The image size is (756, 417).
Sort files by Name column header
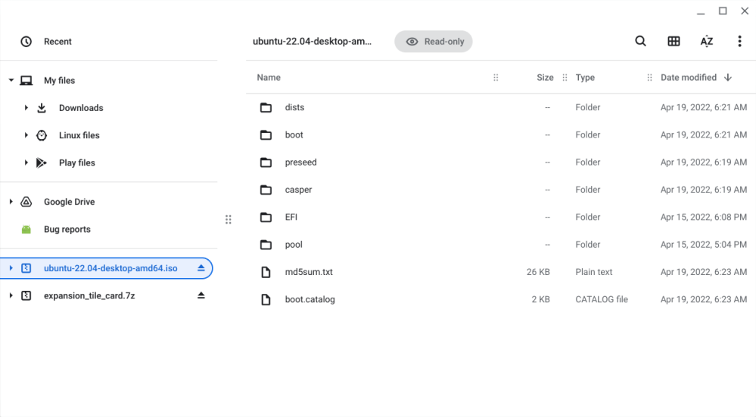click(269, 77)
